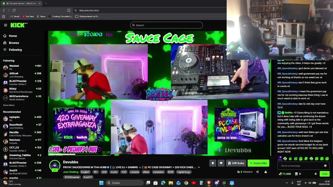Open B0aty Old School RuneScape channel
This screenshot has height=187, width=333.
click(x=22, y=90)
